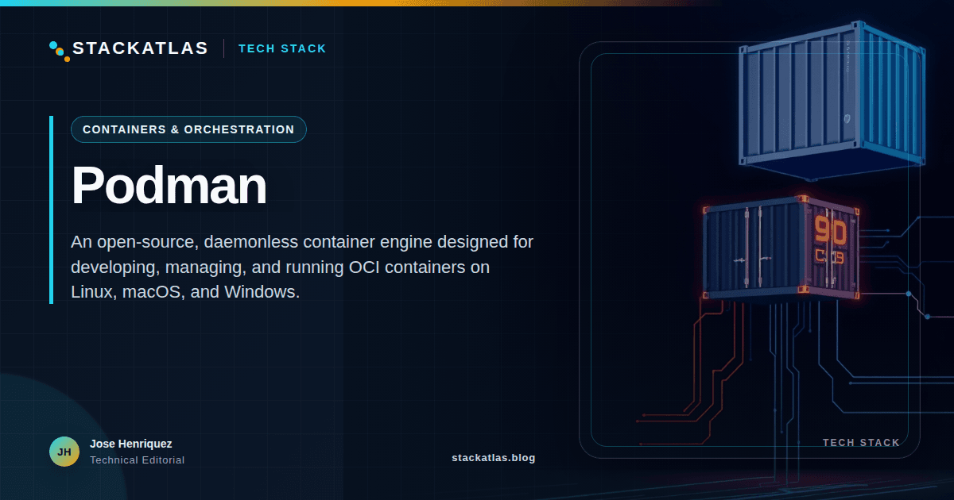Click author name Jose Henriquez
This screenshot has width=954, height=500.
click(x=130, y=444)
